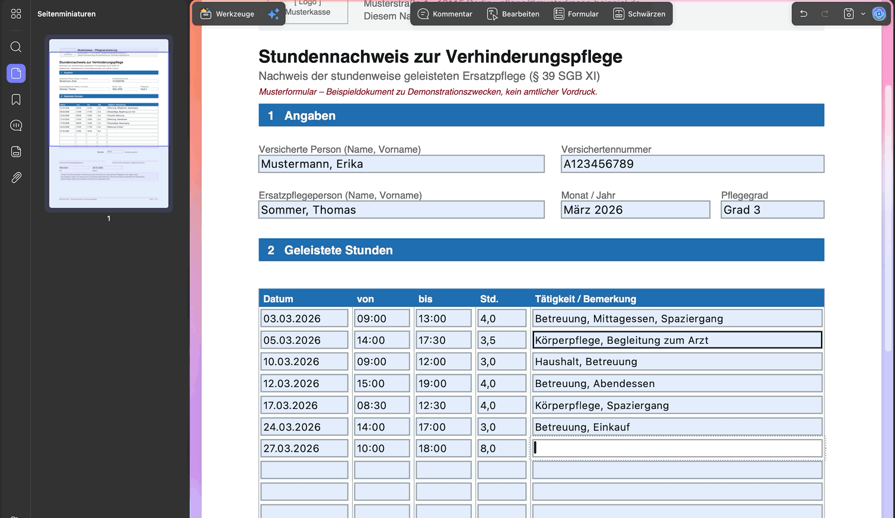Image resolution: width=895 pixels, height=518 pixels.
Task: Switch to Formular mode
Action: [x=576, y=14]
